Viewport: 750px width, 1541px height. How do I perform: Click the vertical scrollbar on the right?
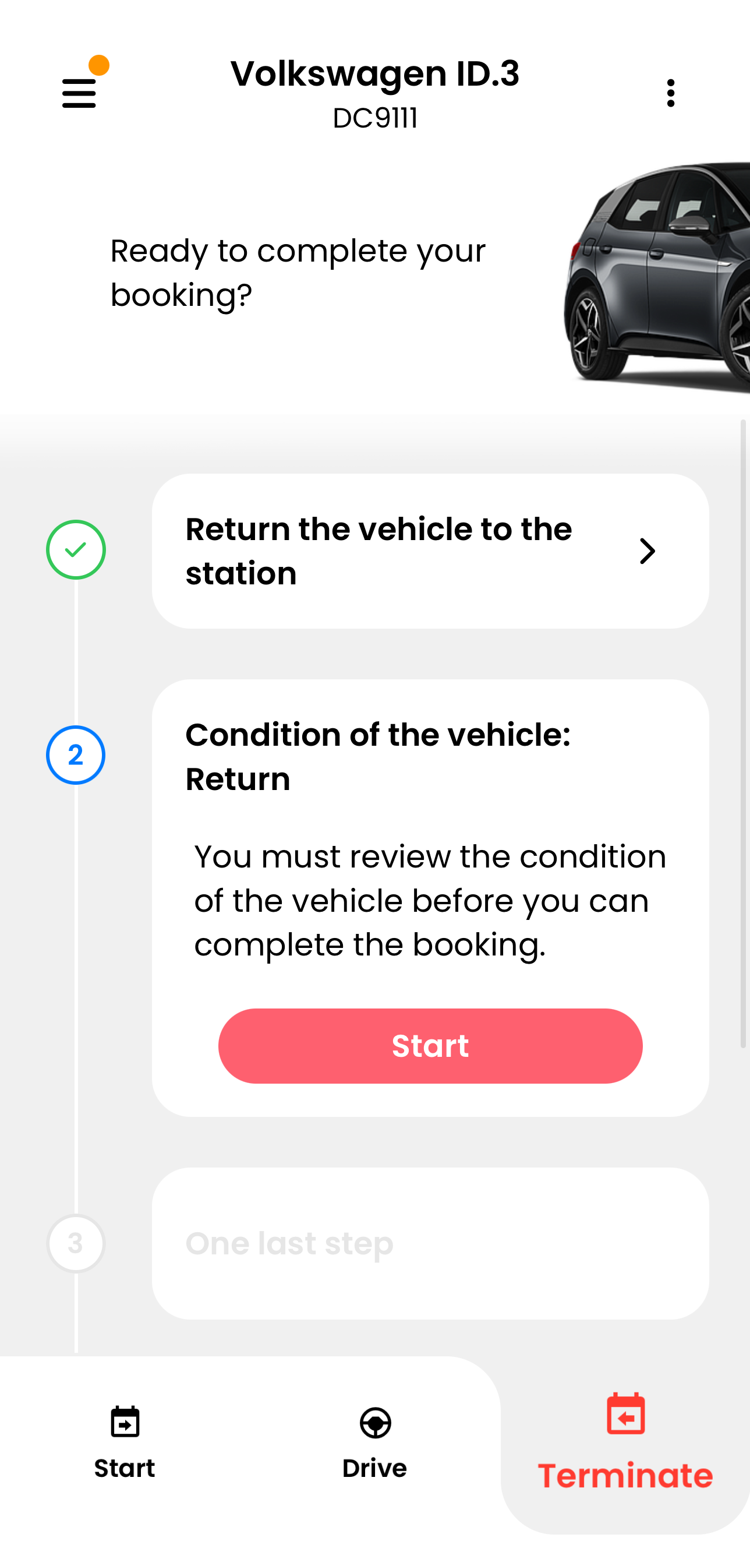[x=744, y=734]
